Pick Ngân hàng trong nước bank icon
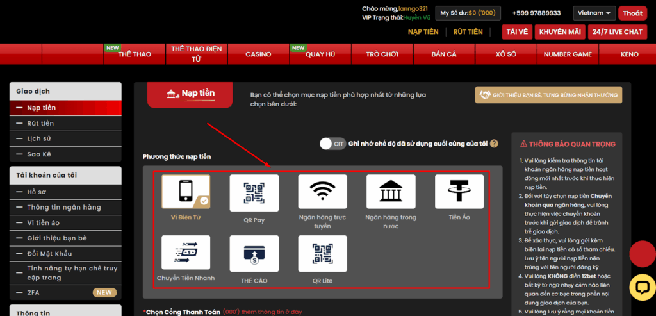This screenshot has height=316, width=656. point(391,192)
